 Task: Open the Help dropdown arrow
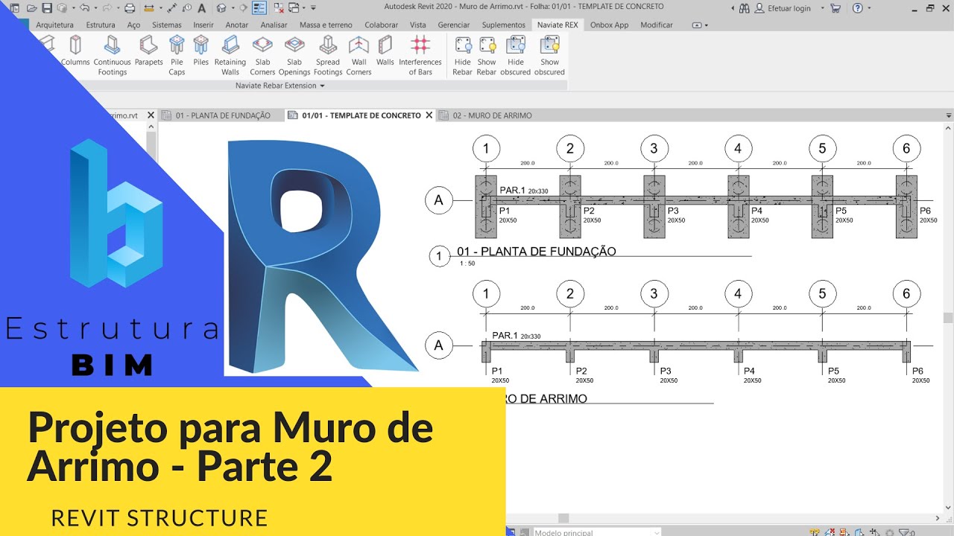coord(869,8)
